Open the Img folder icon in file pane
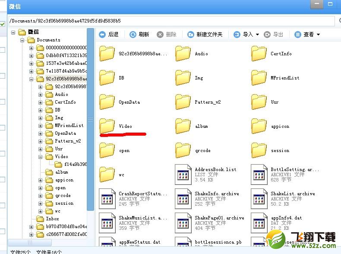This screenshot has width=341, height=254. [183, 78]
